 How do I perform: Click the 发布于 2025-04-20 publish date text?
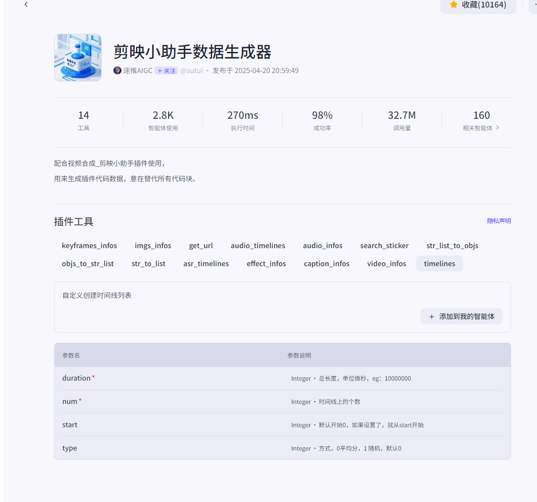pos(256,70)
